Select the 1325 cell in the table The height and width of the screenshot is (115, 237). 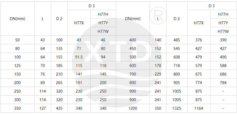(x=177, y=108)
